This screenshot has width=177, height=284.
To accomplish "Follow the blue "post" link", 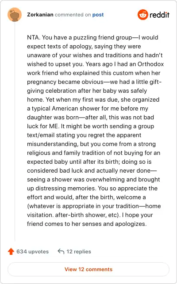I will pos(98,15).
